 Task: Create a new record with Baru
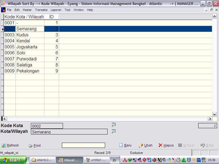125,145
